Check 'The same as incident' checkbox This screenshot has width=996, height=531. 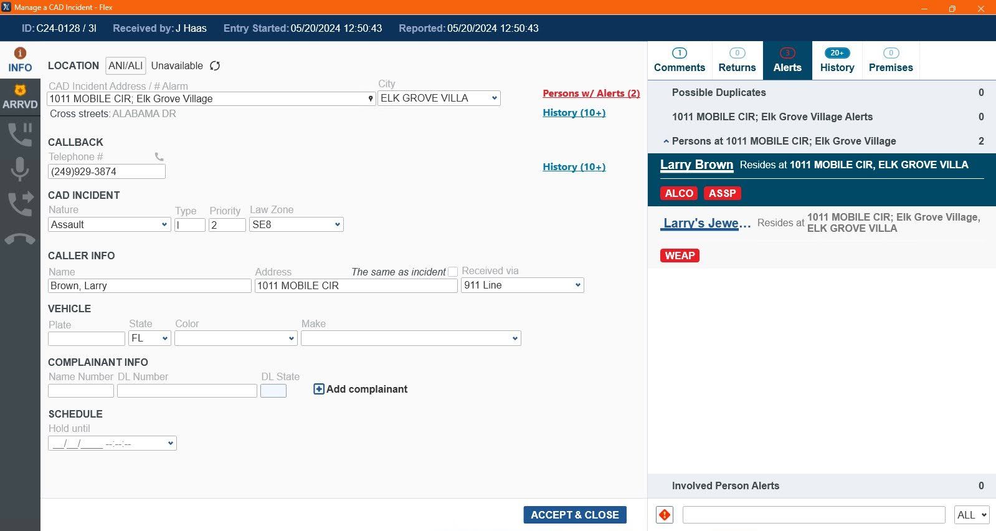pyautogui.click(x=453, y=272)
